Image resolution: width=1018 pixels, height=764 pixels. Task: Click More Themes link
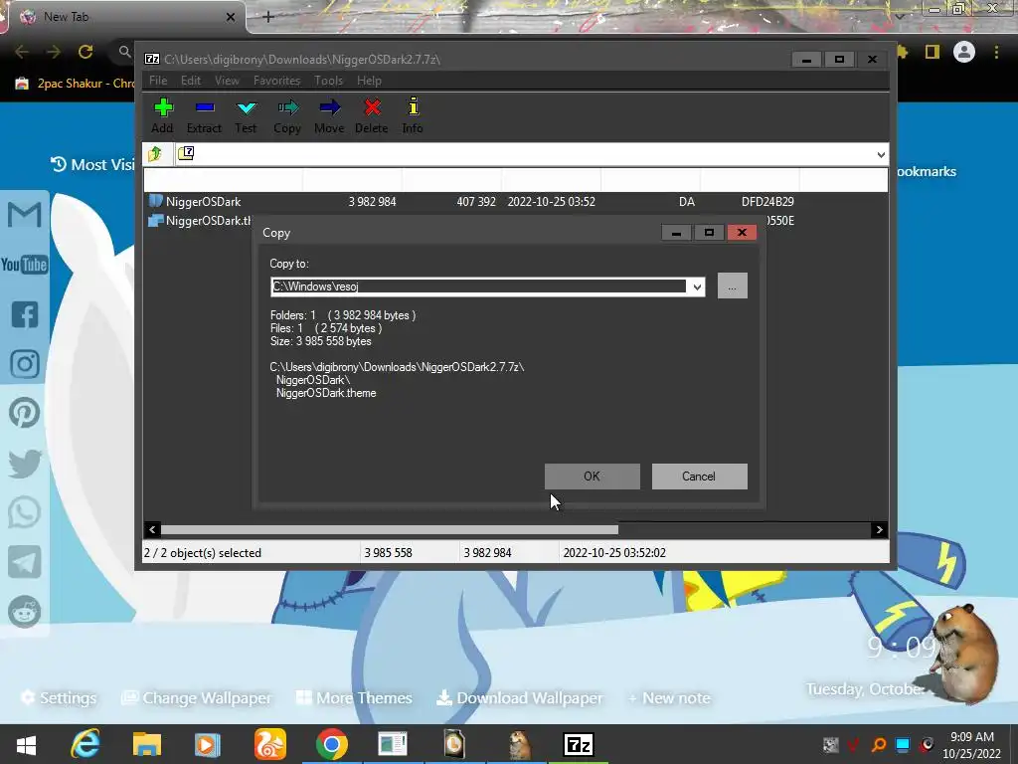click(355, 697)
